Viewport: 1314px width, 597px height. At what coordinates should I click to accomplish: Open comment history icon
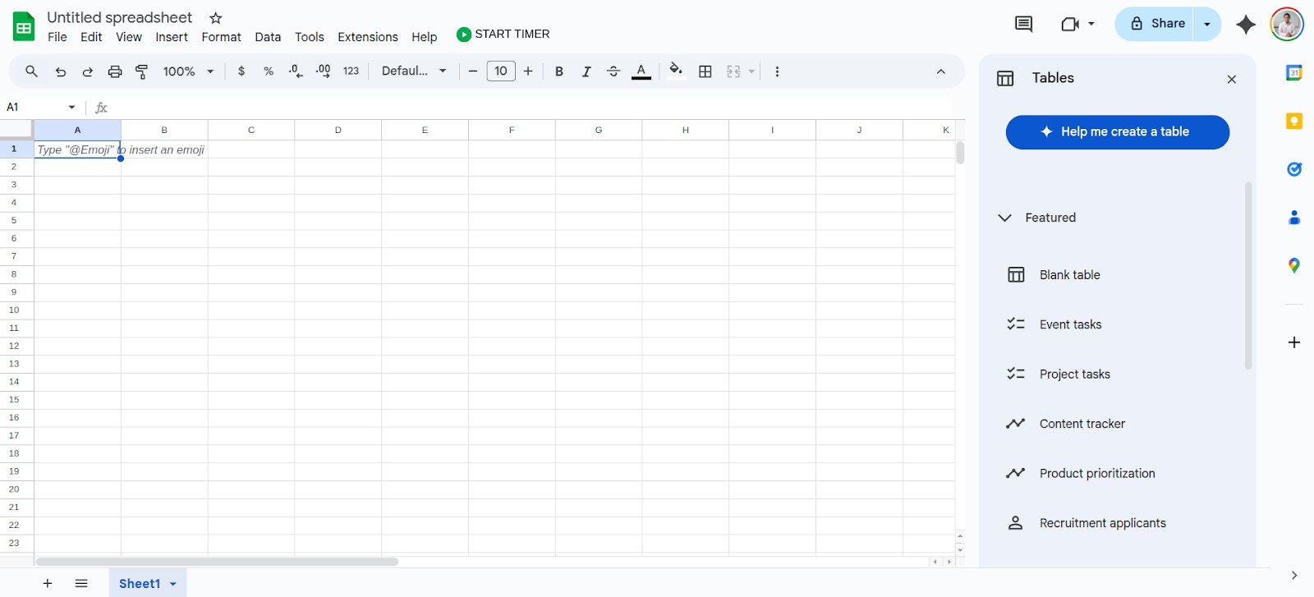(x=1023, y=24)
